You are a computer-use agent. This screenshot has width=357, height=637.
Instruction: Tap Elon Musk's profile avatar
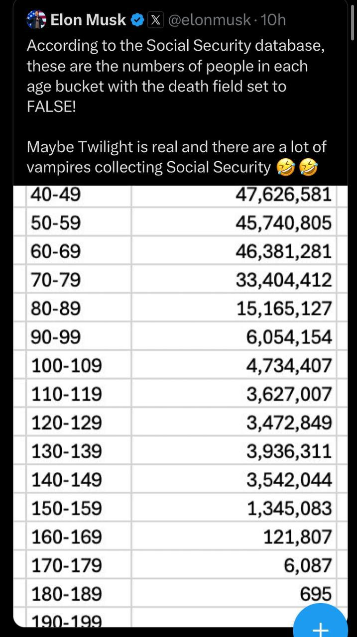36,20
